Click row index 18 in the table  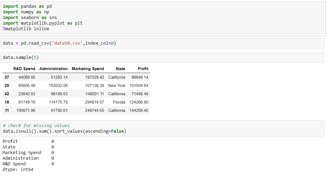[7, 102]
